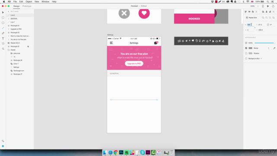Viewport: 277px width, 156px height.
Task: Click the device preview phone icon
Action: [263, 6]
